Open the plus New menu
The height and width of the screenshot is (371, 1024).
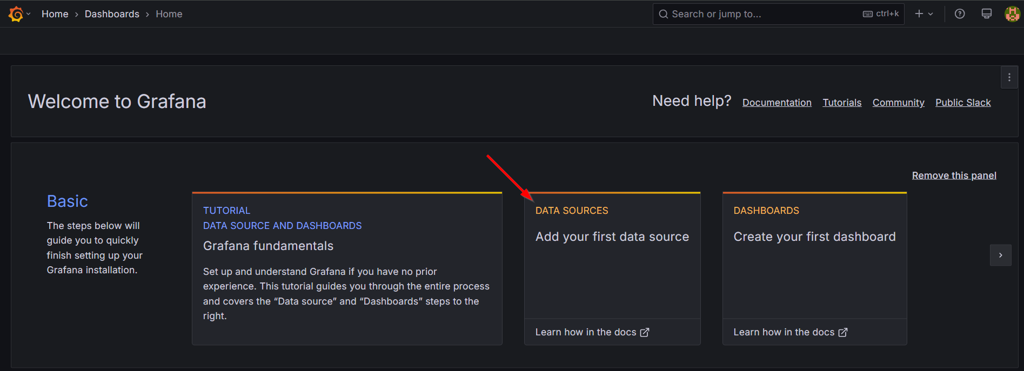(x=919, y=14)
